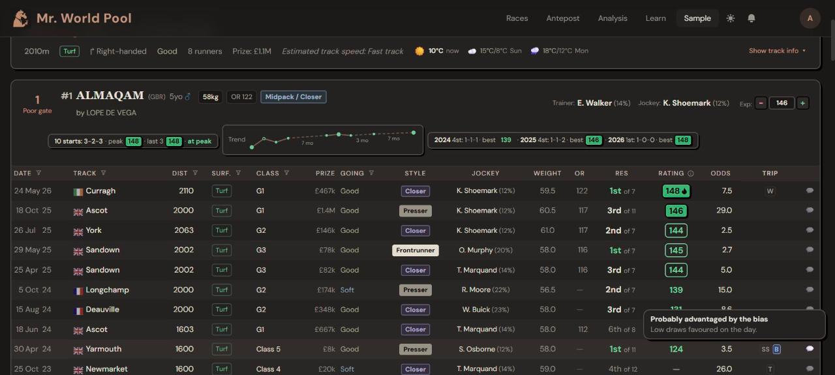The image size is (835, 375).
Task: Toggle the light/dark theme sun icon
Action: pyautogui.click(x=731, y=18)
